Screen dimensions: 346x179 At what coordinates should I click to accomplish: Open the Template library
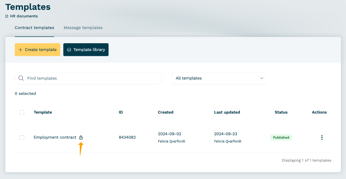pos(86,50)
